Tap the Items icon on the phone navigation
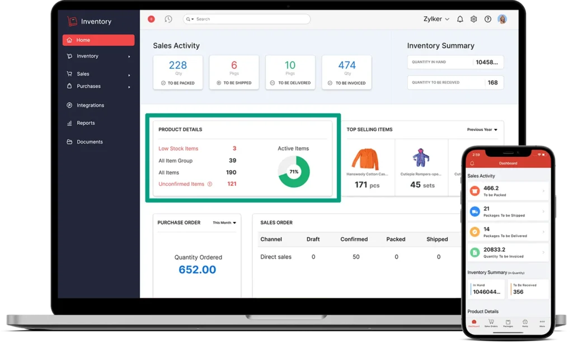Viewport: 573px width, 342px height. pyautogui.click(x=524, y=324)
